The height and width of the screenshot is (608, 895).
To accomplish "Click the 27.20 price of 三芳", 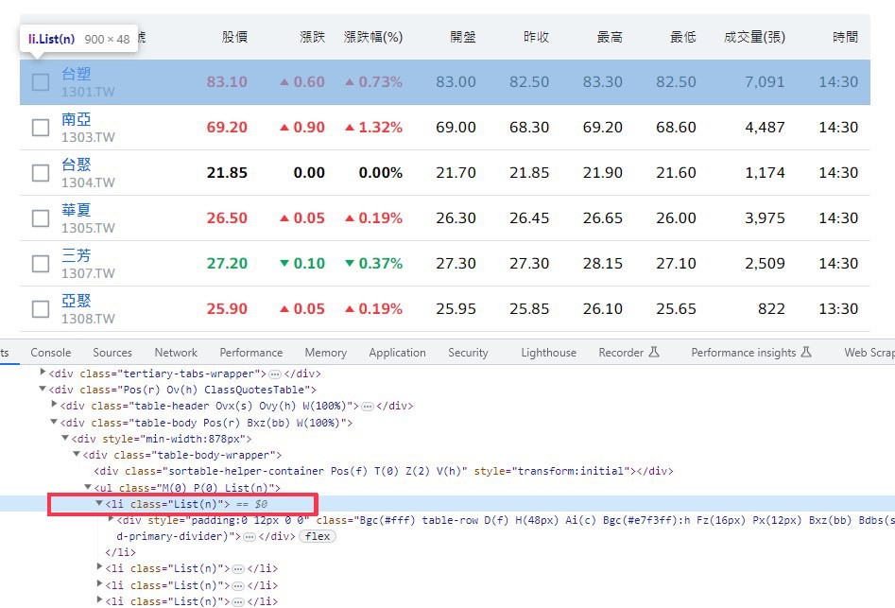I will click(x=227, y=264).
